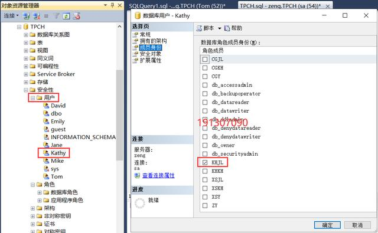This screenshot has width=378, height=233.
Task: Collapse the 用户 users node
Action: (33, 98)
